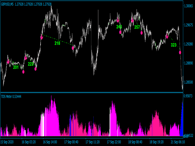Click the 18 Sep 19:20 time label
This screenshot has width=195, height=146.
157,142
